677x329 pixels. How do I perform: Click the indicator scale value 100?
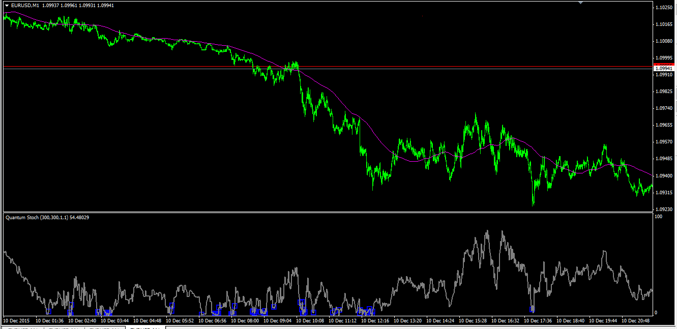tap(658, 217)
